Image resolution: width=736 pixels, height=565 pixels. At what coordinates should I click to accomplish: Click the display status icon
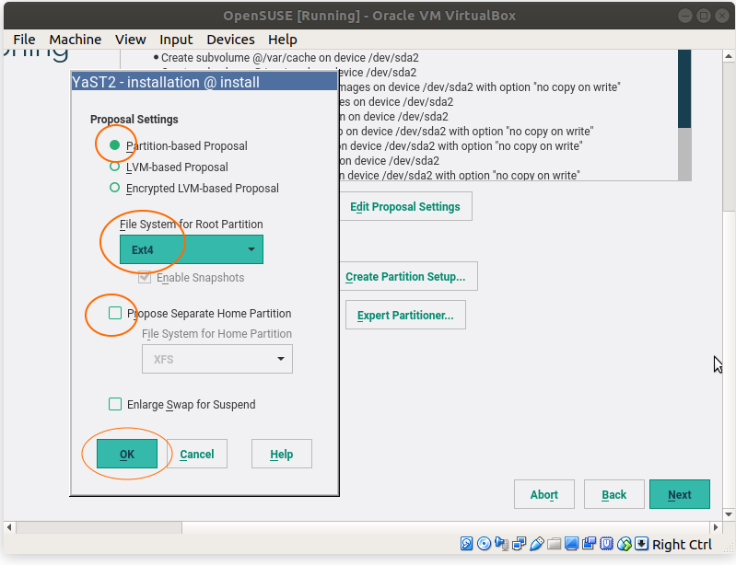pos(572,544)
